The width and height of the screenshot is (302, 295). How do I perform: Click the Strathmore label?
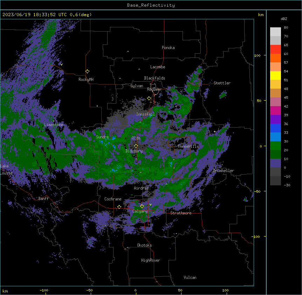[x=181, y=213]
